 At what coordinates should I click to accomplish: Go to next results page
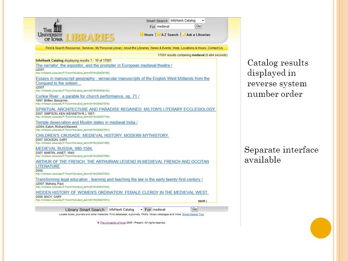[x=202, y=201]
